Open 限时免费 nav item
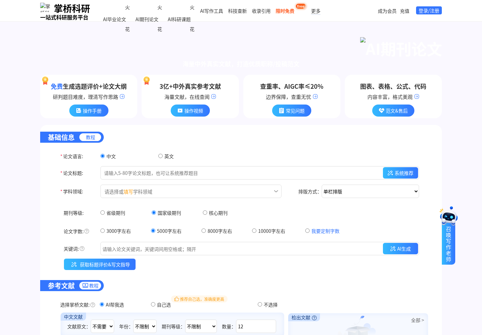 (x=285, y=11)
